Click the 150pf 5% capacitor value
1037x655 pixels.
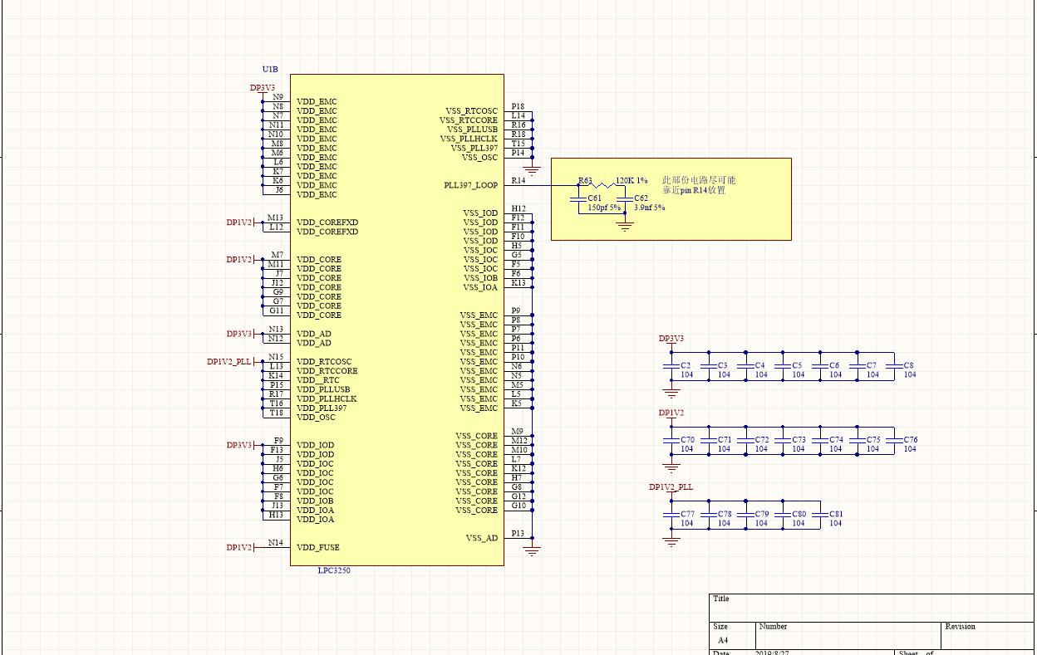(x=604, y=208)
